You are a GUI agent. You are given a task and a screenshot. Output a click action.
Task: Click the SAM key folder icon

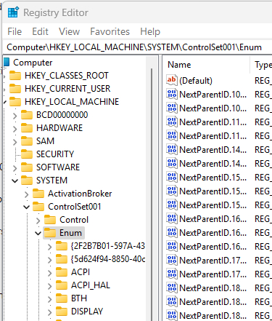click(x=27, y=141)
